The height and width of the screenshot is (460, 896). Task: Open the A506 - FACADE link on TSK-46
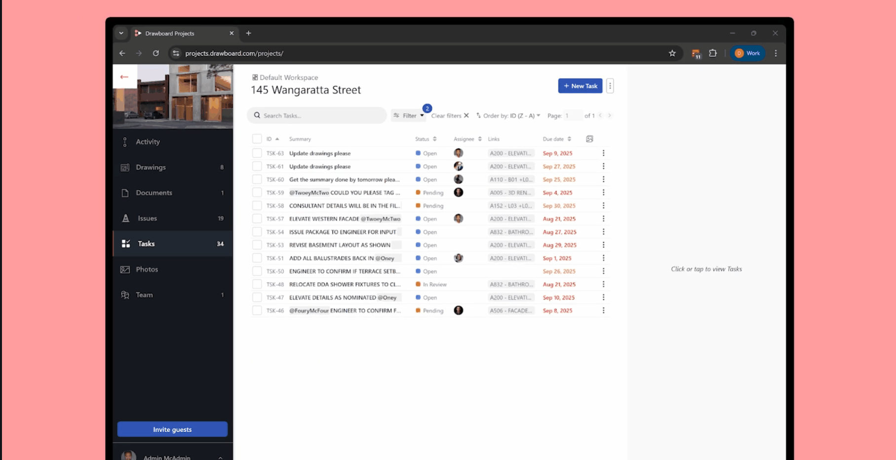(x=511, y=310)
